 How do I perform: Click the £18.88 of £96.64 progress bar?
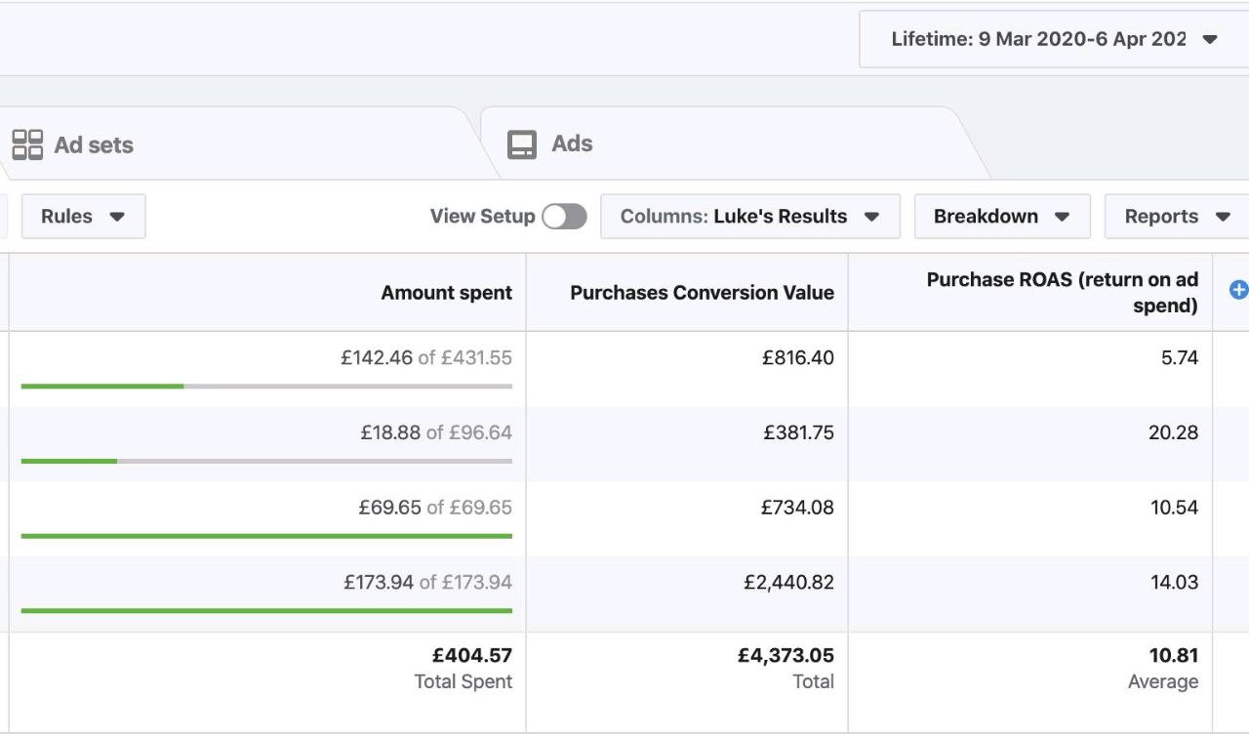pos(266,461)
